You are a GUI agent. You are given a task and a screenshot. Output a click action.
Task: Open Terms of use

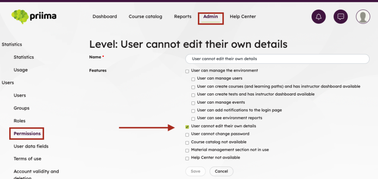click(27, 159)
